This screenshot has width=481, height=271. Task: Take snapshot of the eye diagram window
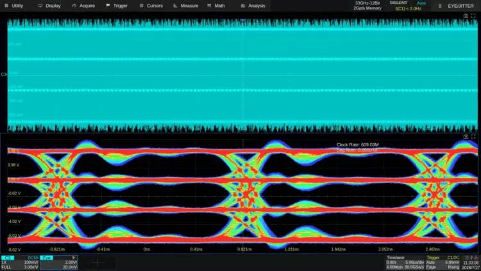coord(466,136)
